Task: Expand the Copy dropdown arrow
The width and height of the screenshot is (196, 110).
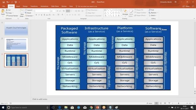Action: 13,13
